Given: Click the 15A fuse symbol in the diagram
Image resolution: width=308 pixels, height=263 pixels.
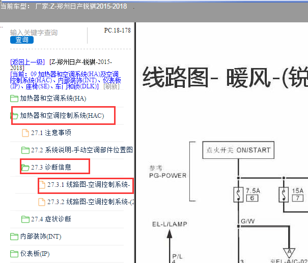Looking at the screenshot, I should 284,194.
